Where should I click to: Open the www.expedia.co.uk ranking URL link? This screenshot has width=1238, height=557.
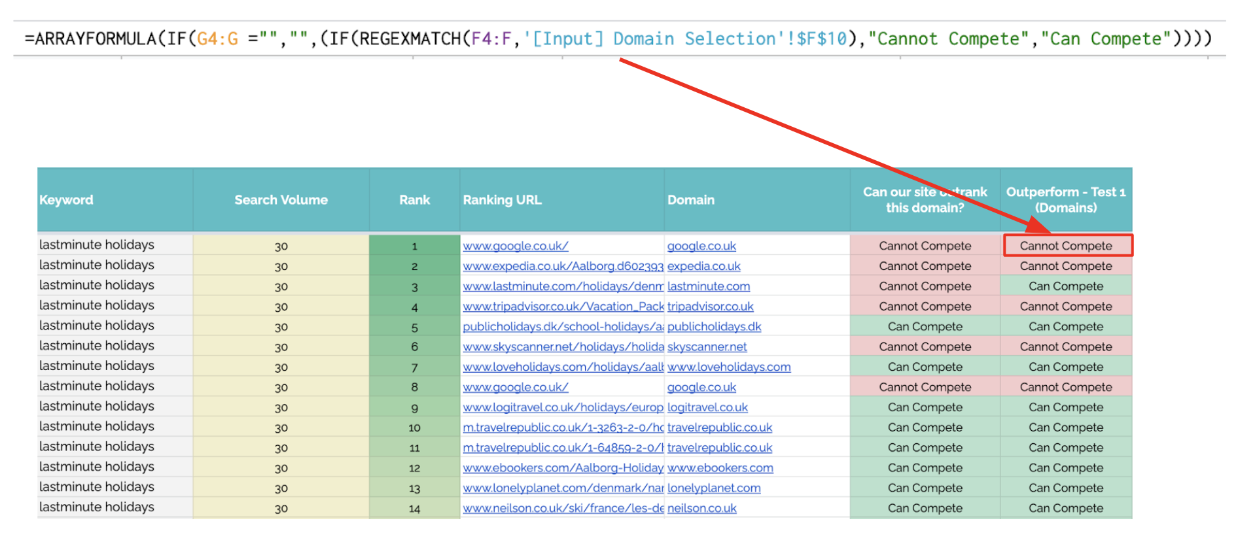(562, 266)
